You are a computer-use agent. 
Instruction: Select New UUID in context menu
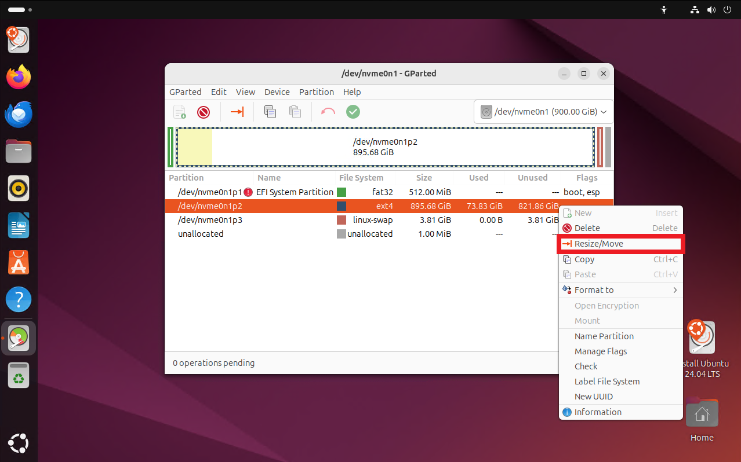pos(620,397)
